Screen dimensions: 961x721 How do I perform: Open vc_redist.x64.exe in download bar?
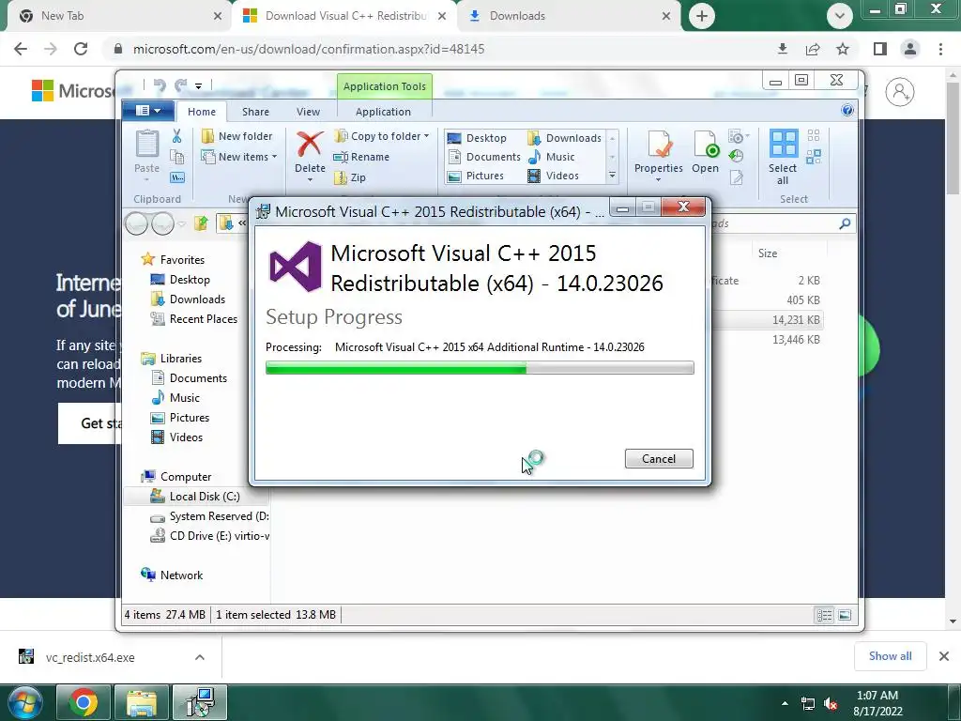point(89,657)
